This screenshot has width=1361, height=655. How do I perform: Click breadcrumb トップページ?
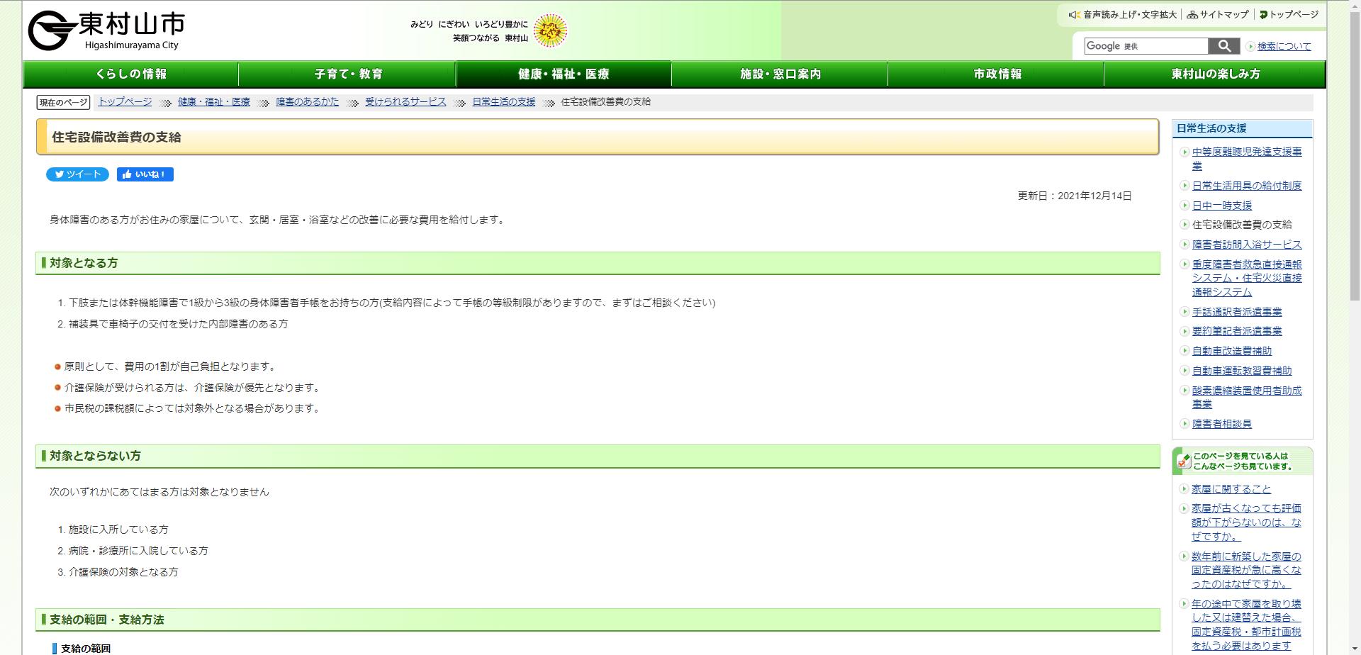[x=125, y=101]
